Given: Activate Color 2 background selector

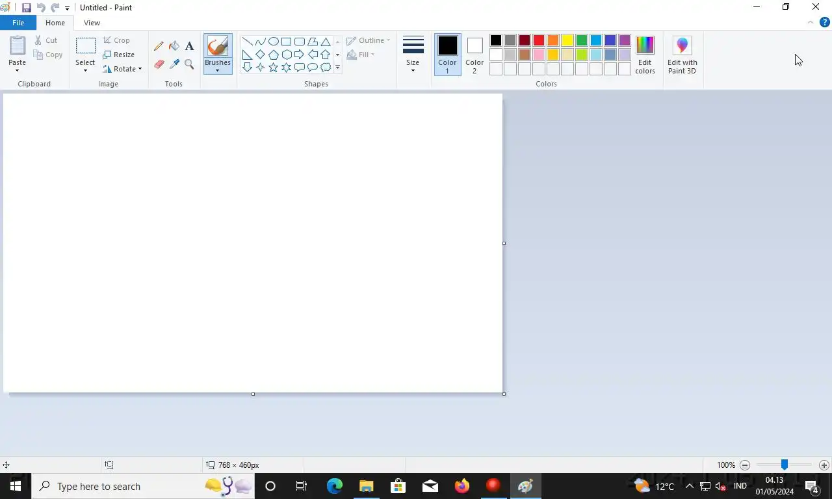Looking at the screenshot, I should click(x=474, y=55).
